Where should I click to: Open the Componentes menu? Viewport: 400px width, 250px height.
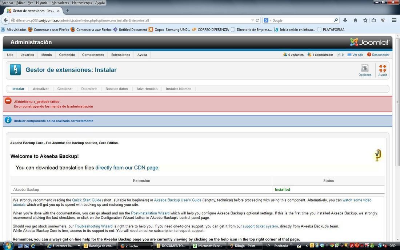pos(93,55)
